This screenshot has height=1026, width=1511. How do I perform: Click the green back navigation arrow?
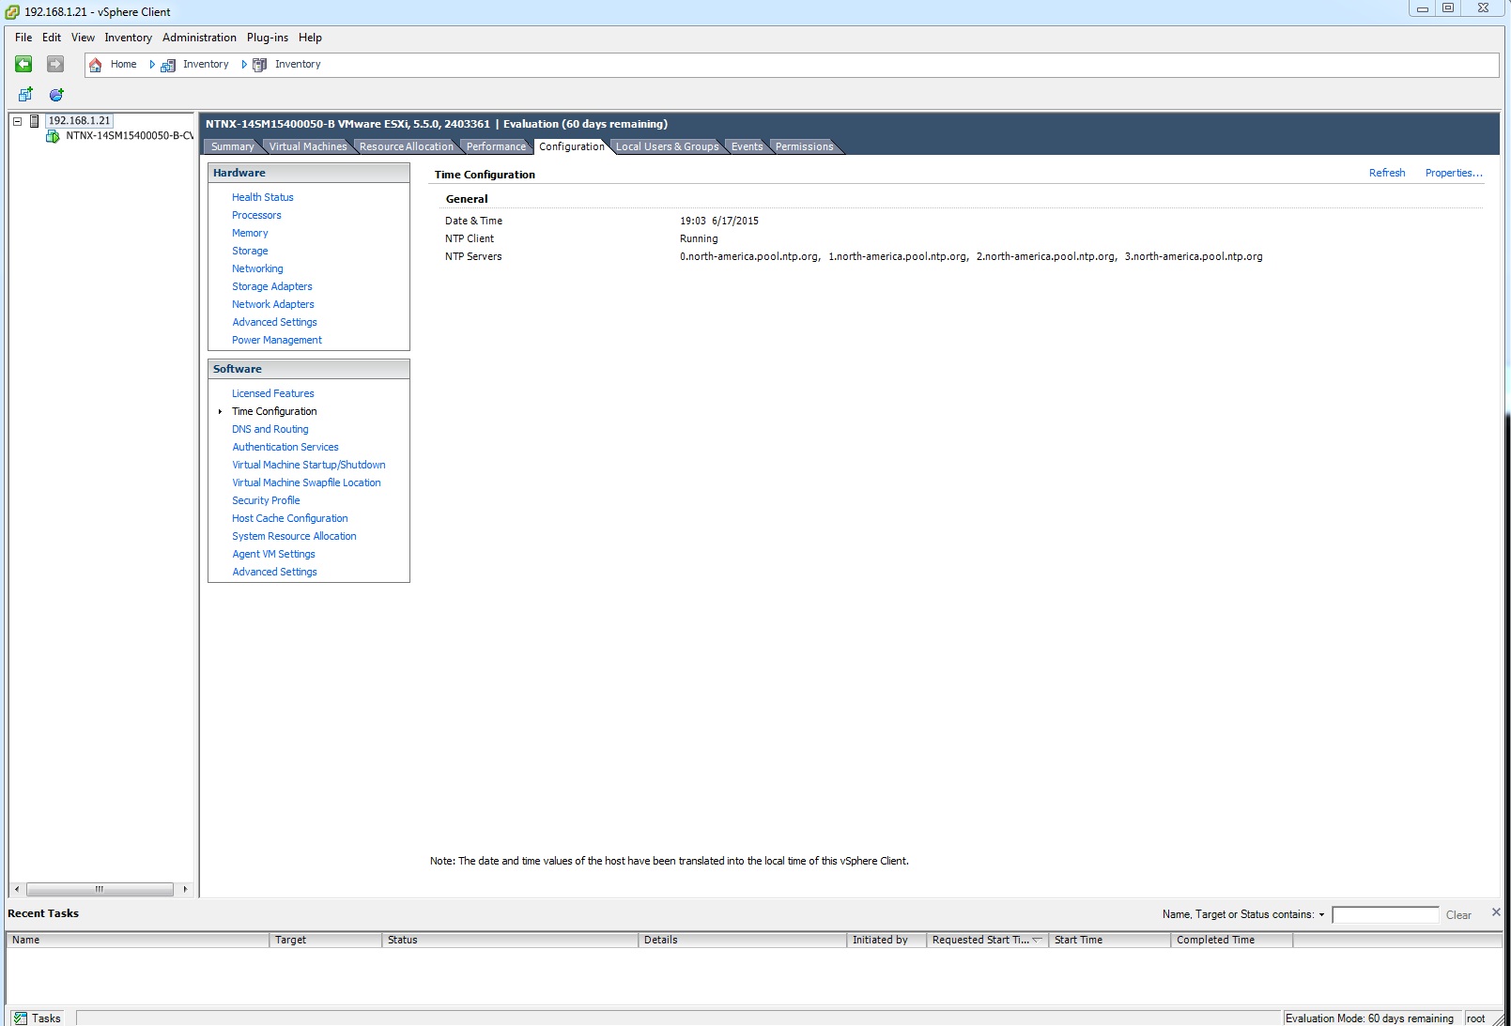pyautogui.click(x=23, y=64)
